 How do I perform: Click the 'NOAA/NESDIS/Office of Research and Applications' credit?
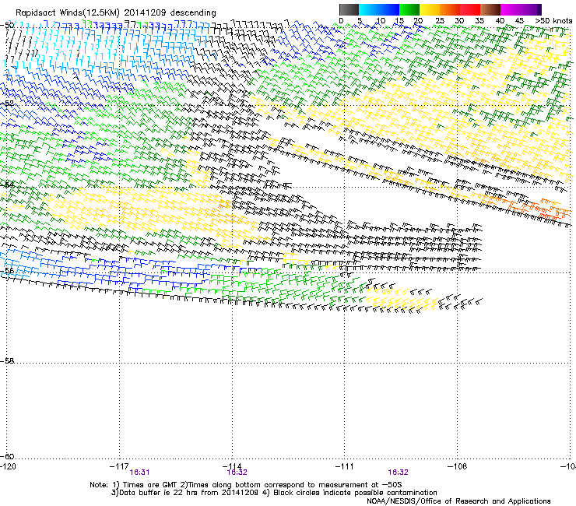458,501
